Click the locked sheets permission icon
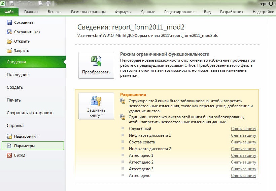 123,117
